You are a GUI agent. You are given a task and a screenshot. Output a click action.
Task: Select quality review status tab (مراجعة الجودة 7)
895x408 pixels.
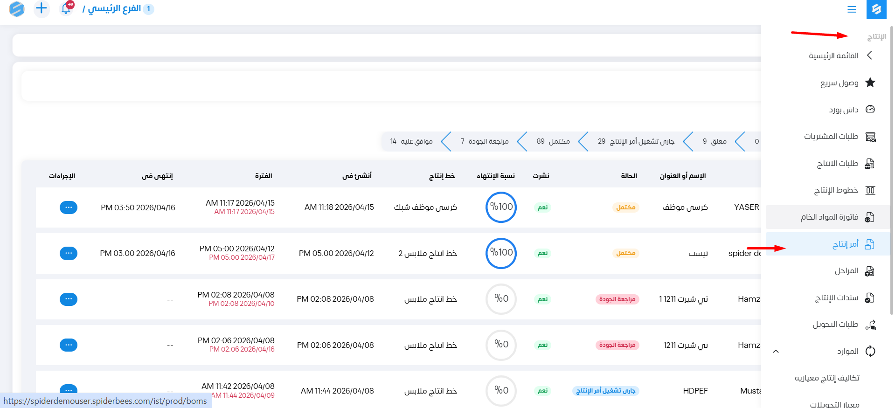point(484,141)
